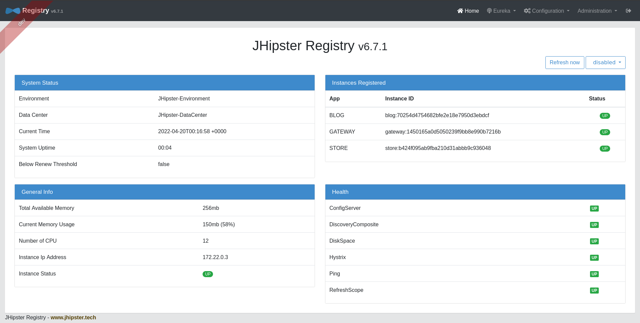The width and height of the screenshot is (640, 323).
Task: Click the UP badge for BLOG instance
Action: [x=604, y=116]
